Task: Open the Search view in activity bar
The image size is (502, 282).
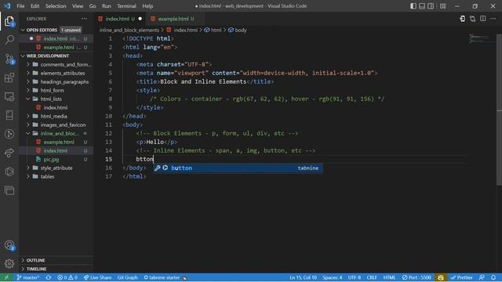Action: [x=9, y=40]
